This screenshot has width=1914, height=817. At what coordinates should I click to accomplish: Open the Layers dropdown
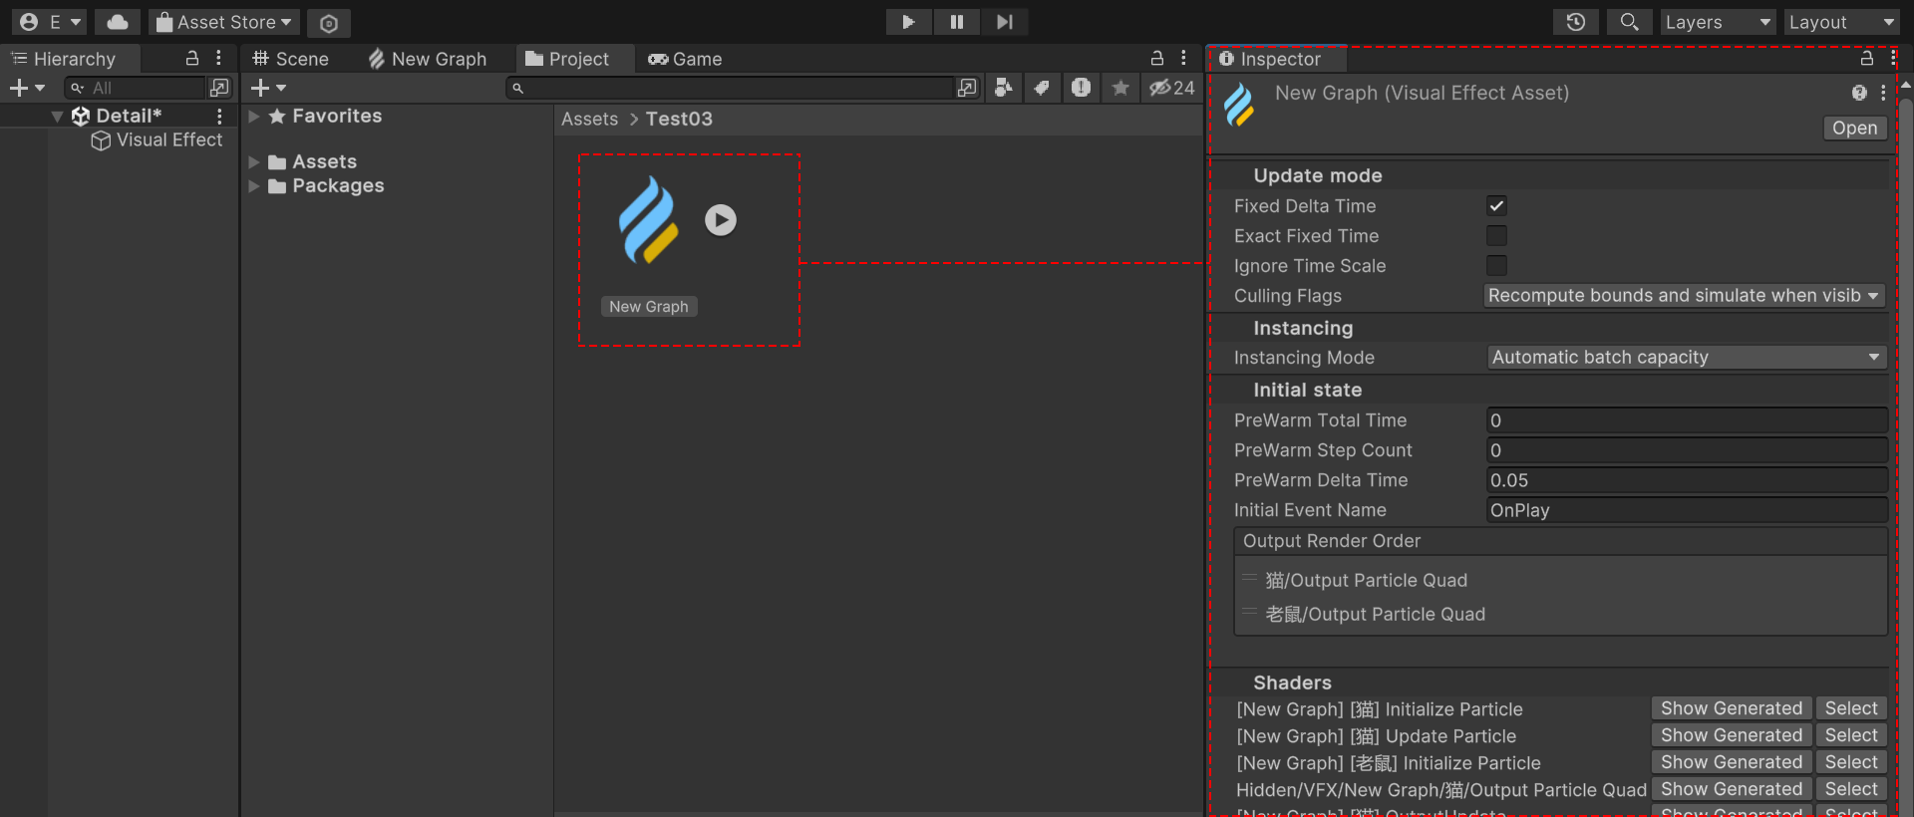click(1718, 22)
